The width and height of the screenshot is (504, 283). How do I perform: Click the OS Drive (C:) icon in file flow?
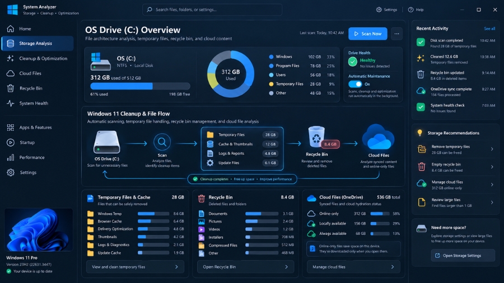click(x=107, y=142)
